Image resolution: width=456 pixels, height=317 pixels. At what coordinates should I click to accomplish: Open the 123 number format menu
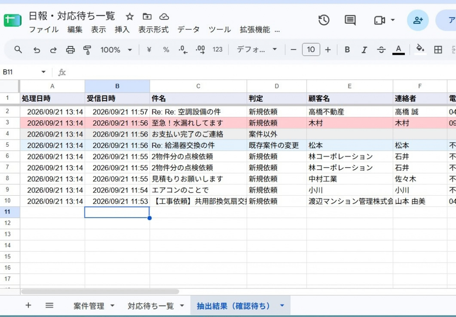[x=217, y=49]
